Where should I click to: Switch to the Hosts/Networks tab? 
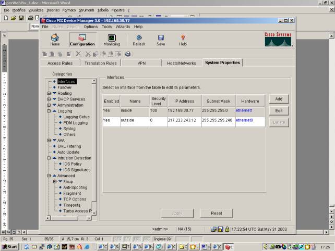pos(182,63)
